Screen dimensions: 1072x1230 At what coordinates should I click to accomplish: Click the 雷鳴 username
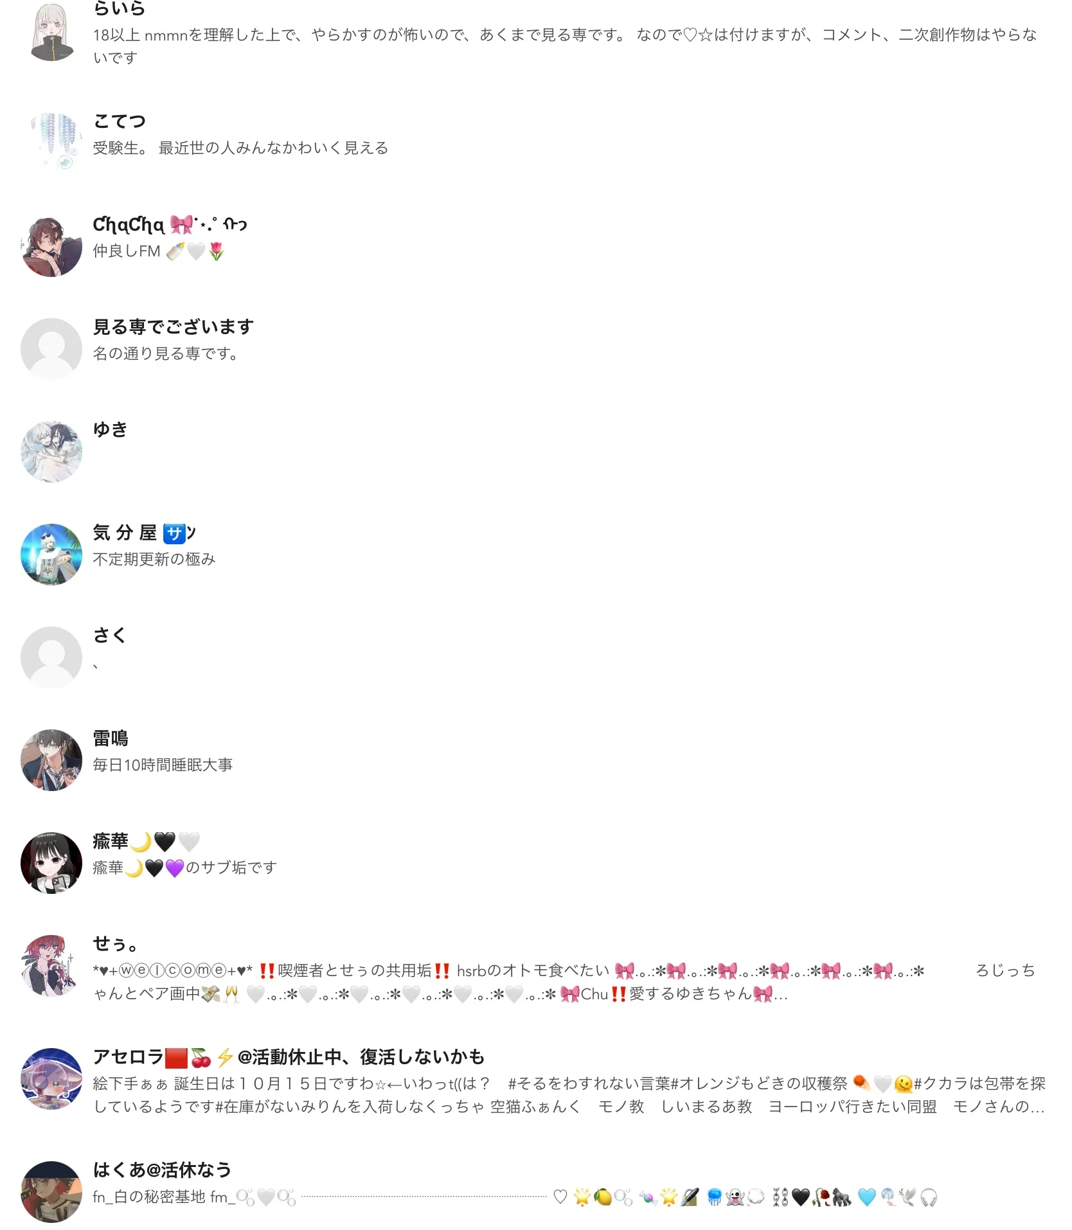(111, 738)
